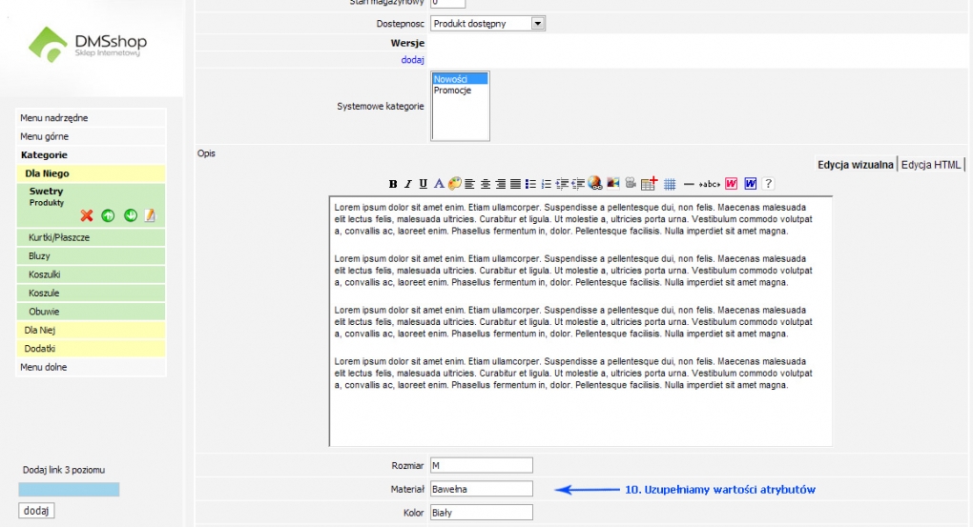Move Swetry category up with green arrow
This screenshot has width=973, height=527.
[x=108, y=215]
